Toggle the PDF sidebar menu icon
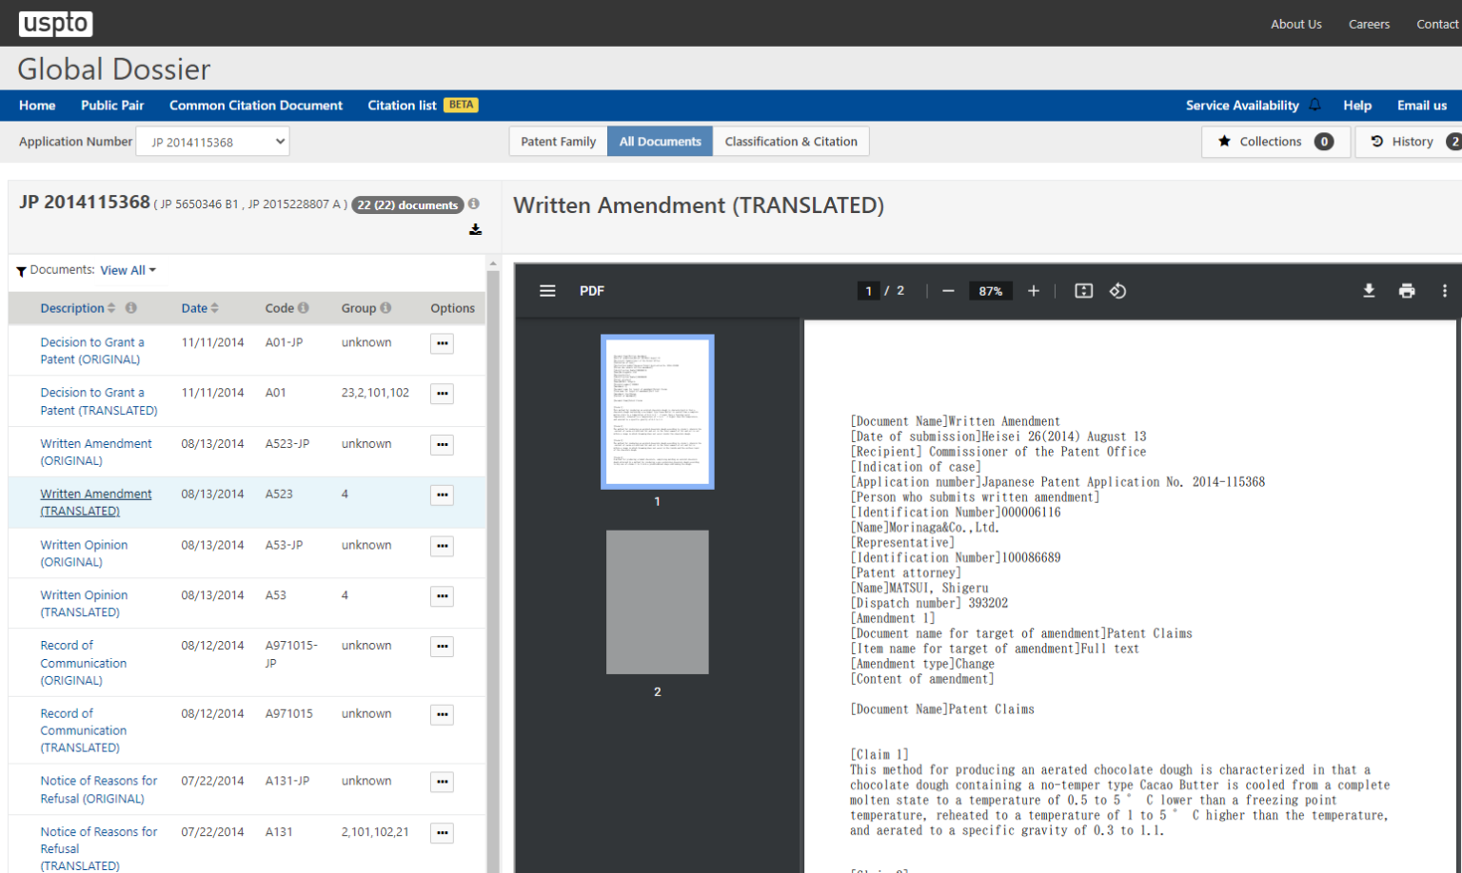Screen dimensions: 1462x873 [x=547, y=291]
